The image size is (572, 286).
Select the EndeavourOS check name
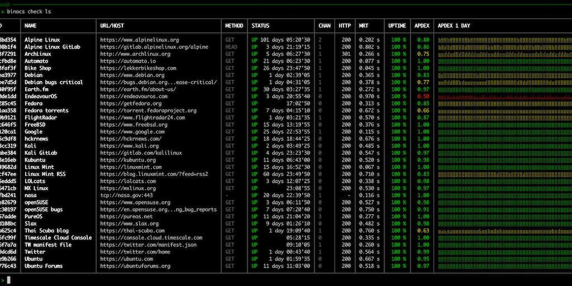tap(41, 96)
